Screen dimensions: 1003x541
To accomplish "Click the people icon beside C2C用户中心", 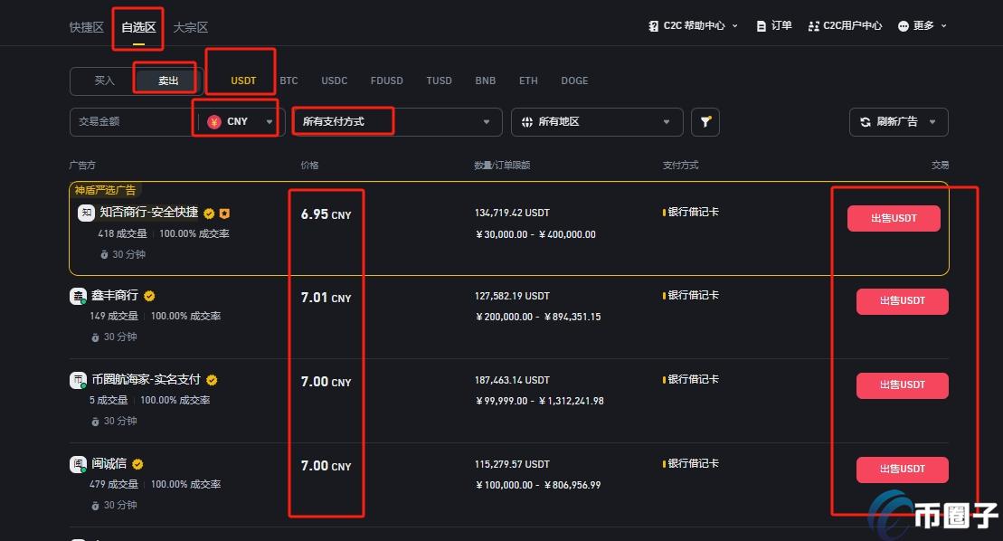I will click(x=813, y=25).
